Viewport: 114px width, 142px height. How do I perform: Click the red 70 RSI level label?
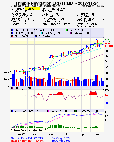(106, 95)
